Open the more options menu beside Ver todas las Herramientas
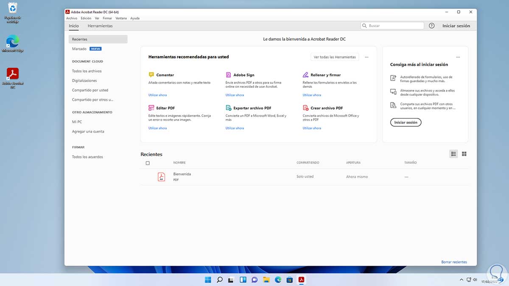Viewport: 509px width, 286px height. pos(366,57)
